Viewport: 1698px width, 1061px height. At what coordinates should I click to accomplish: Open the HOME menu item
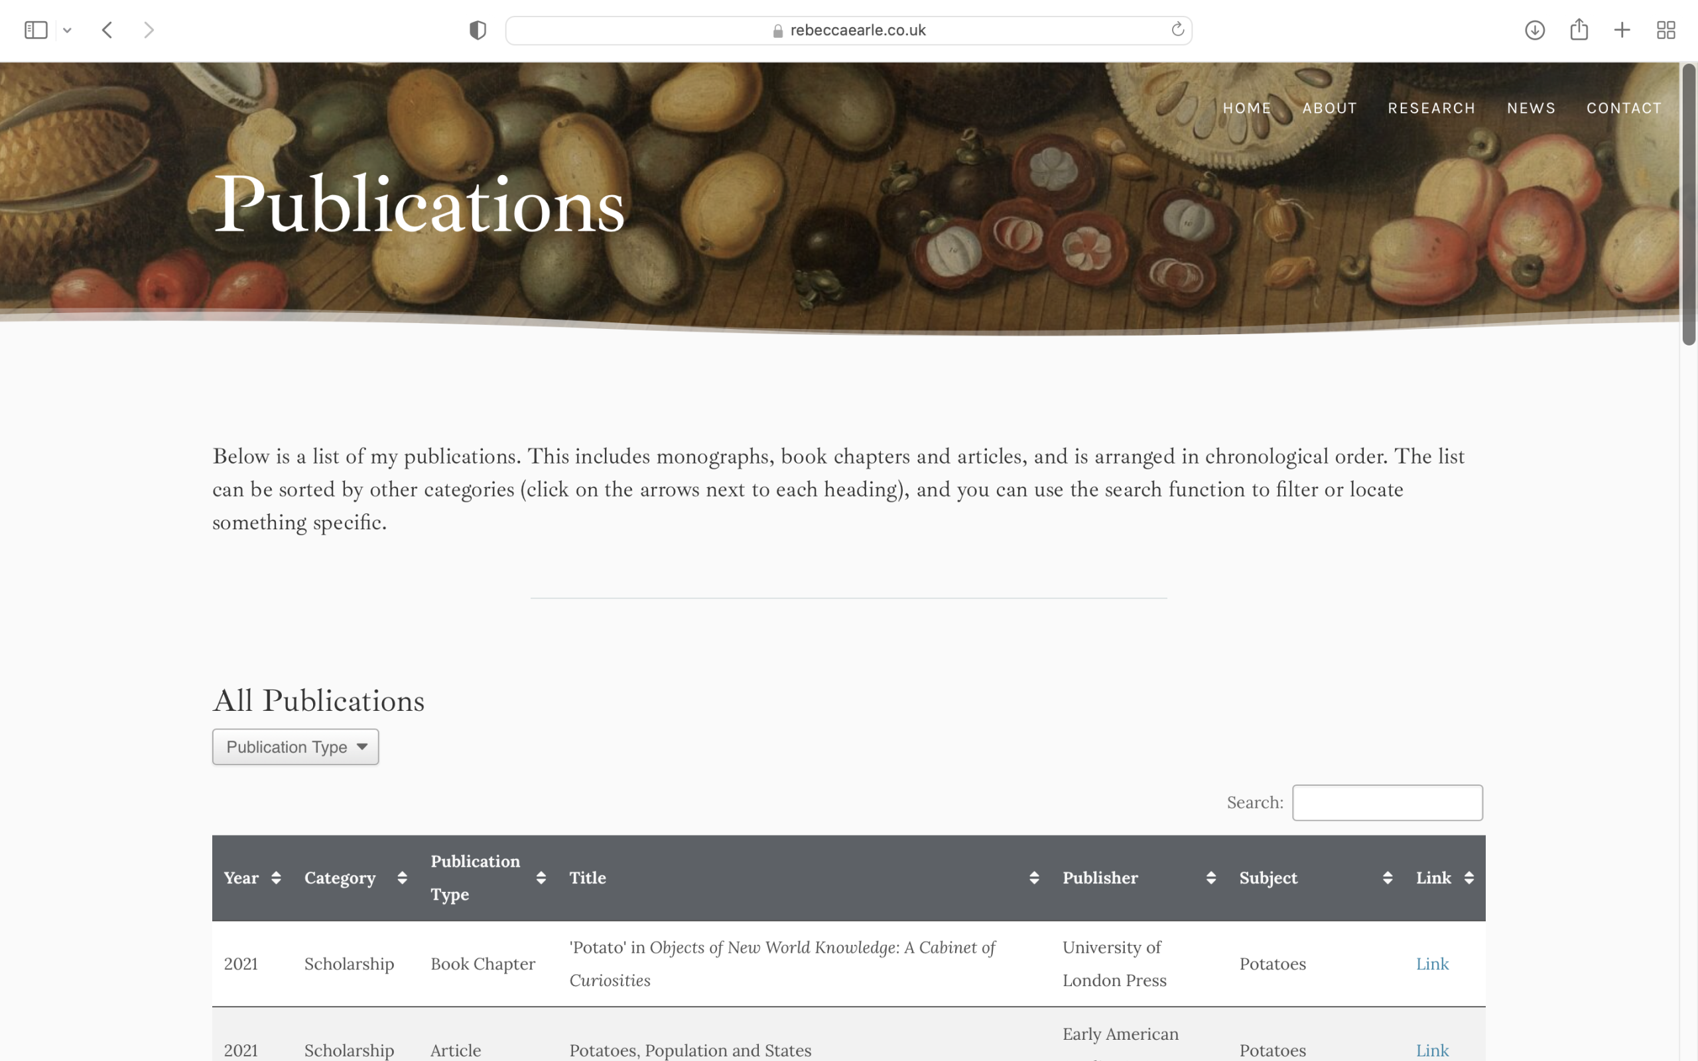[x=1247, y=108]
